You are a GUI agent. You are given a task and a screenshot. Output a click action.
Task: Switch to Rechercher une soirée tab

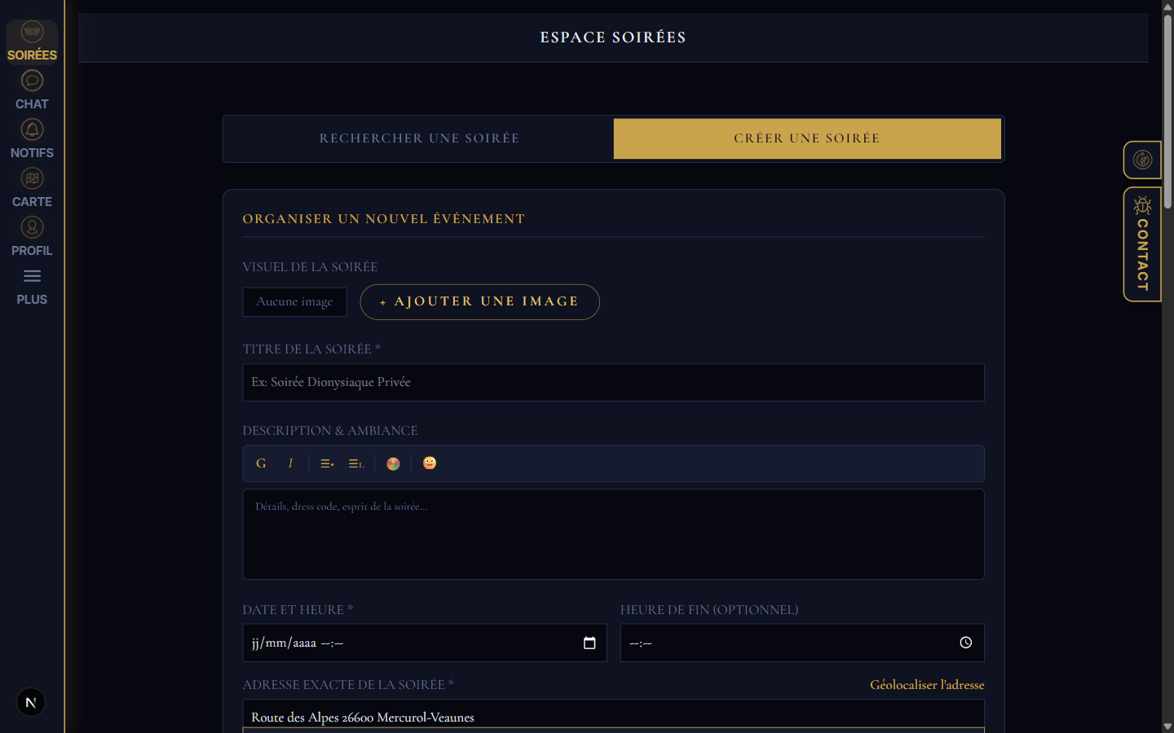419,138
